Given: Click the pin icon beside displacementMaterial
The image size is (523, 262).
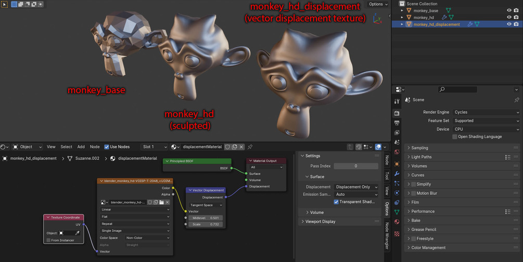Looking at the screenshot, I should point(250,147).
